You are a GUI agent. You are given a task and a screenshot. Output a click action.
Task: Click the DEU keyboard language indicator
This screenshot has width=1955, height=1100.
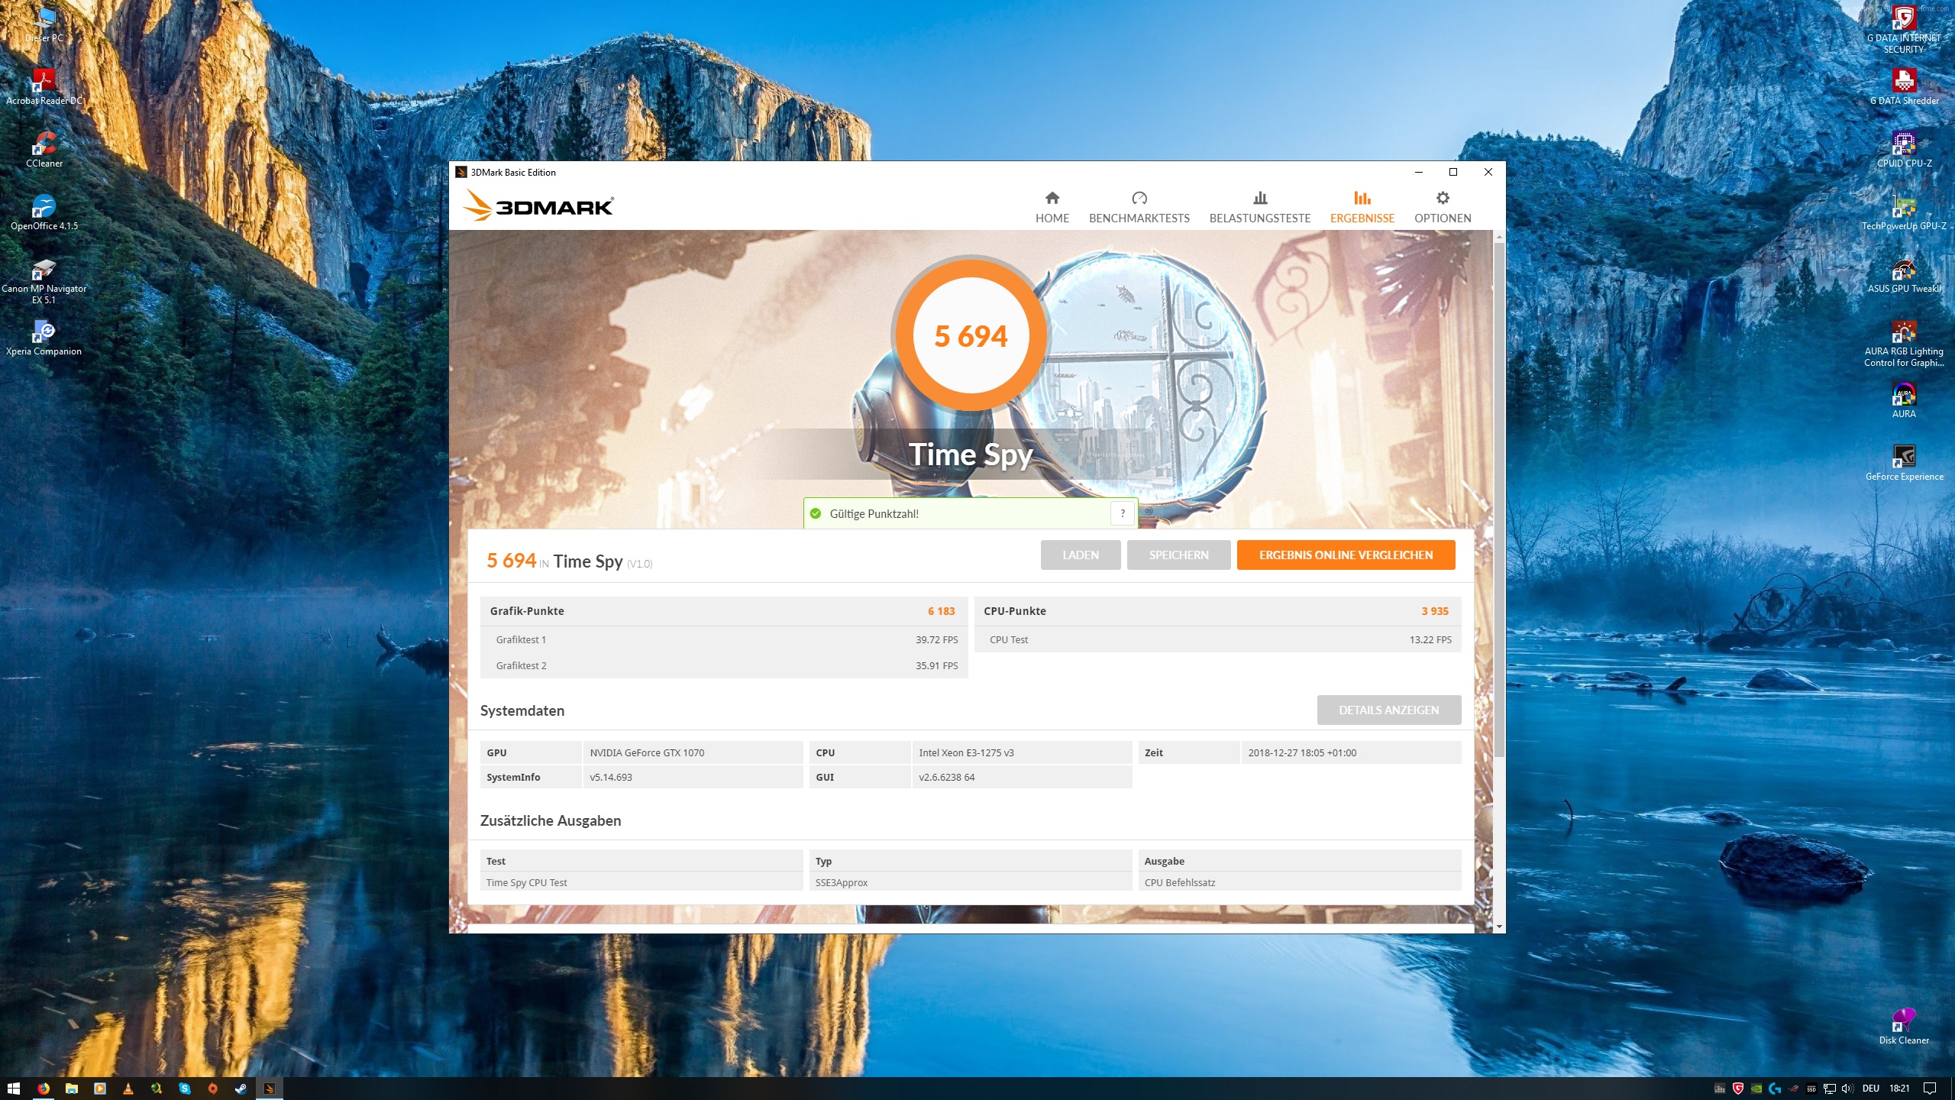coord(1871,1089)
